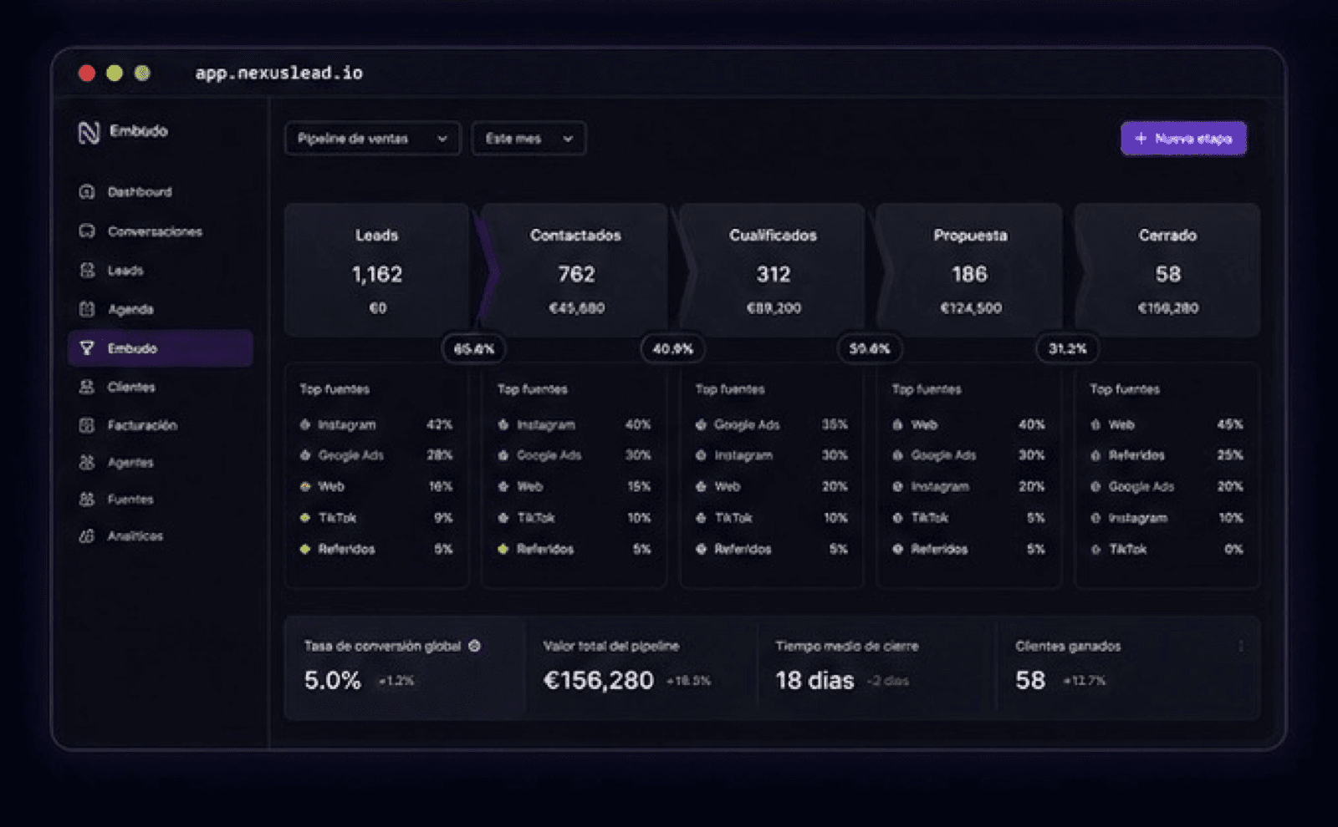This screenshot has height=827, width=1338.
Task: Open the options menu on Clientes ganados card
Action: 1241,646
